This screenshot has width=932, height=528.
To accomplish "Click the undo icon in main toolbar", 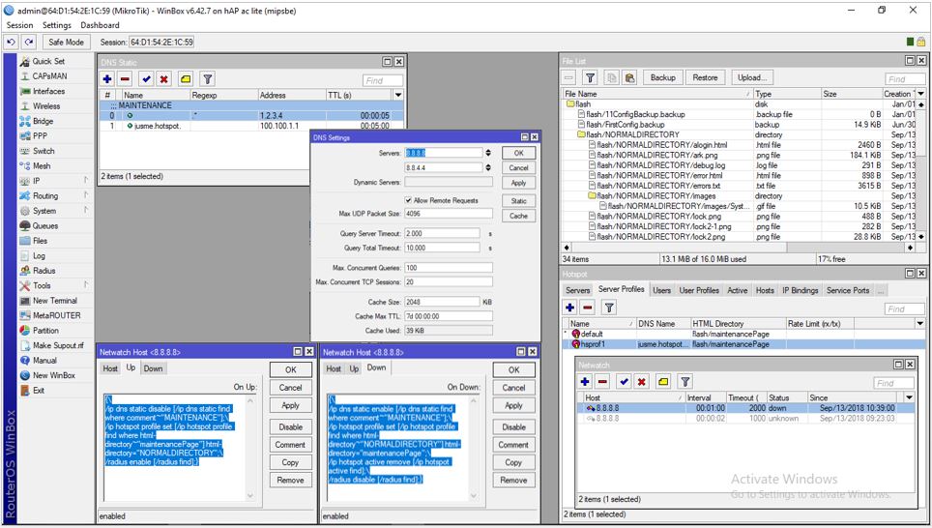I will pos(11,43).
